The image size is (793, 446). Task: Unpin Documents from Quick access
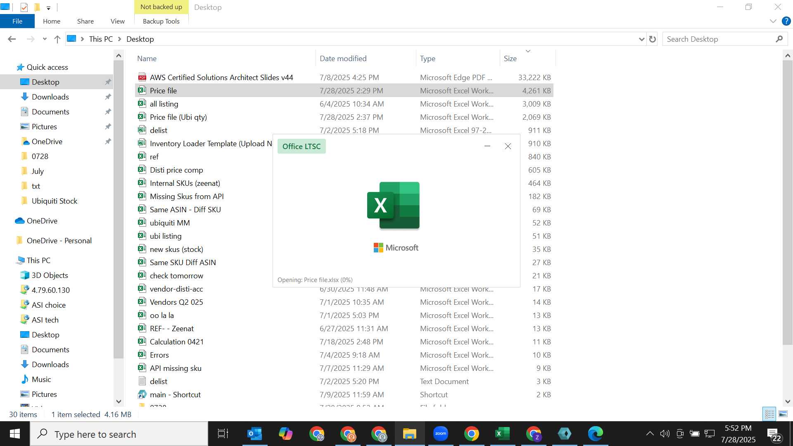click(108, 111)
